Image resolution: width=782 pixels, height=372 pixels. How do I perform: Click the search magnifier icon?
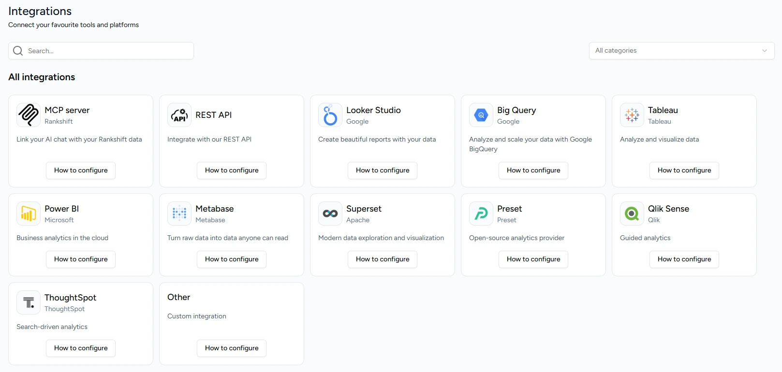tap(18, 51)
